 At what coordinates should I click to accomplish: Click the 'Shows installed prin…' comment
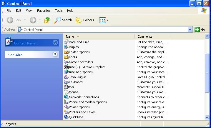152,112
